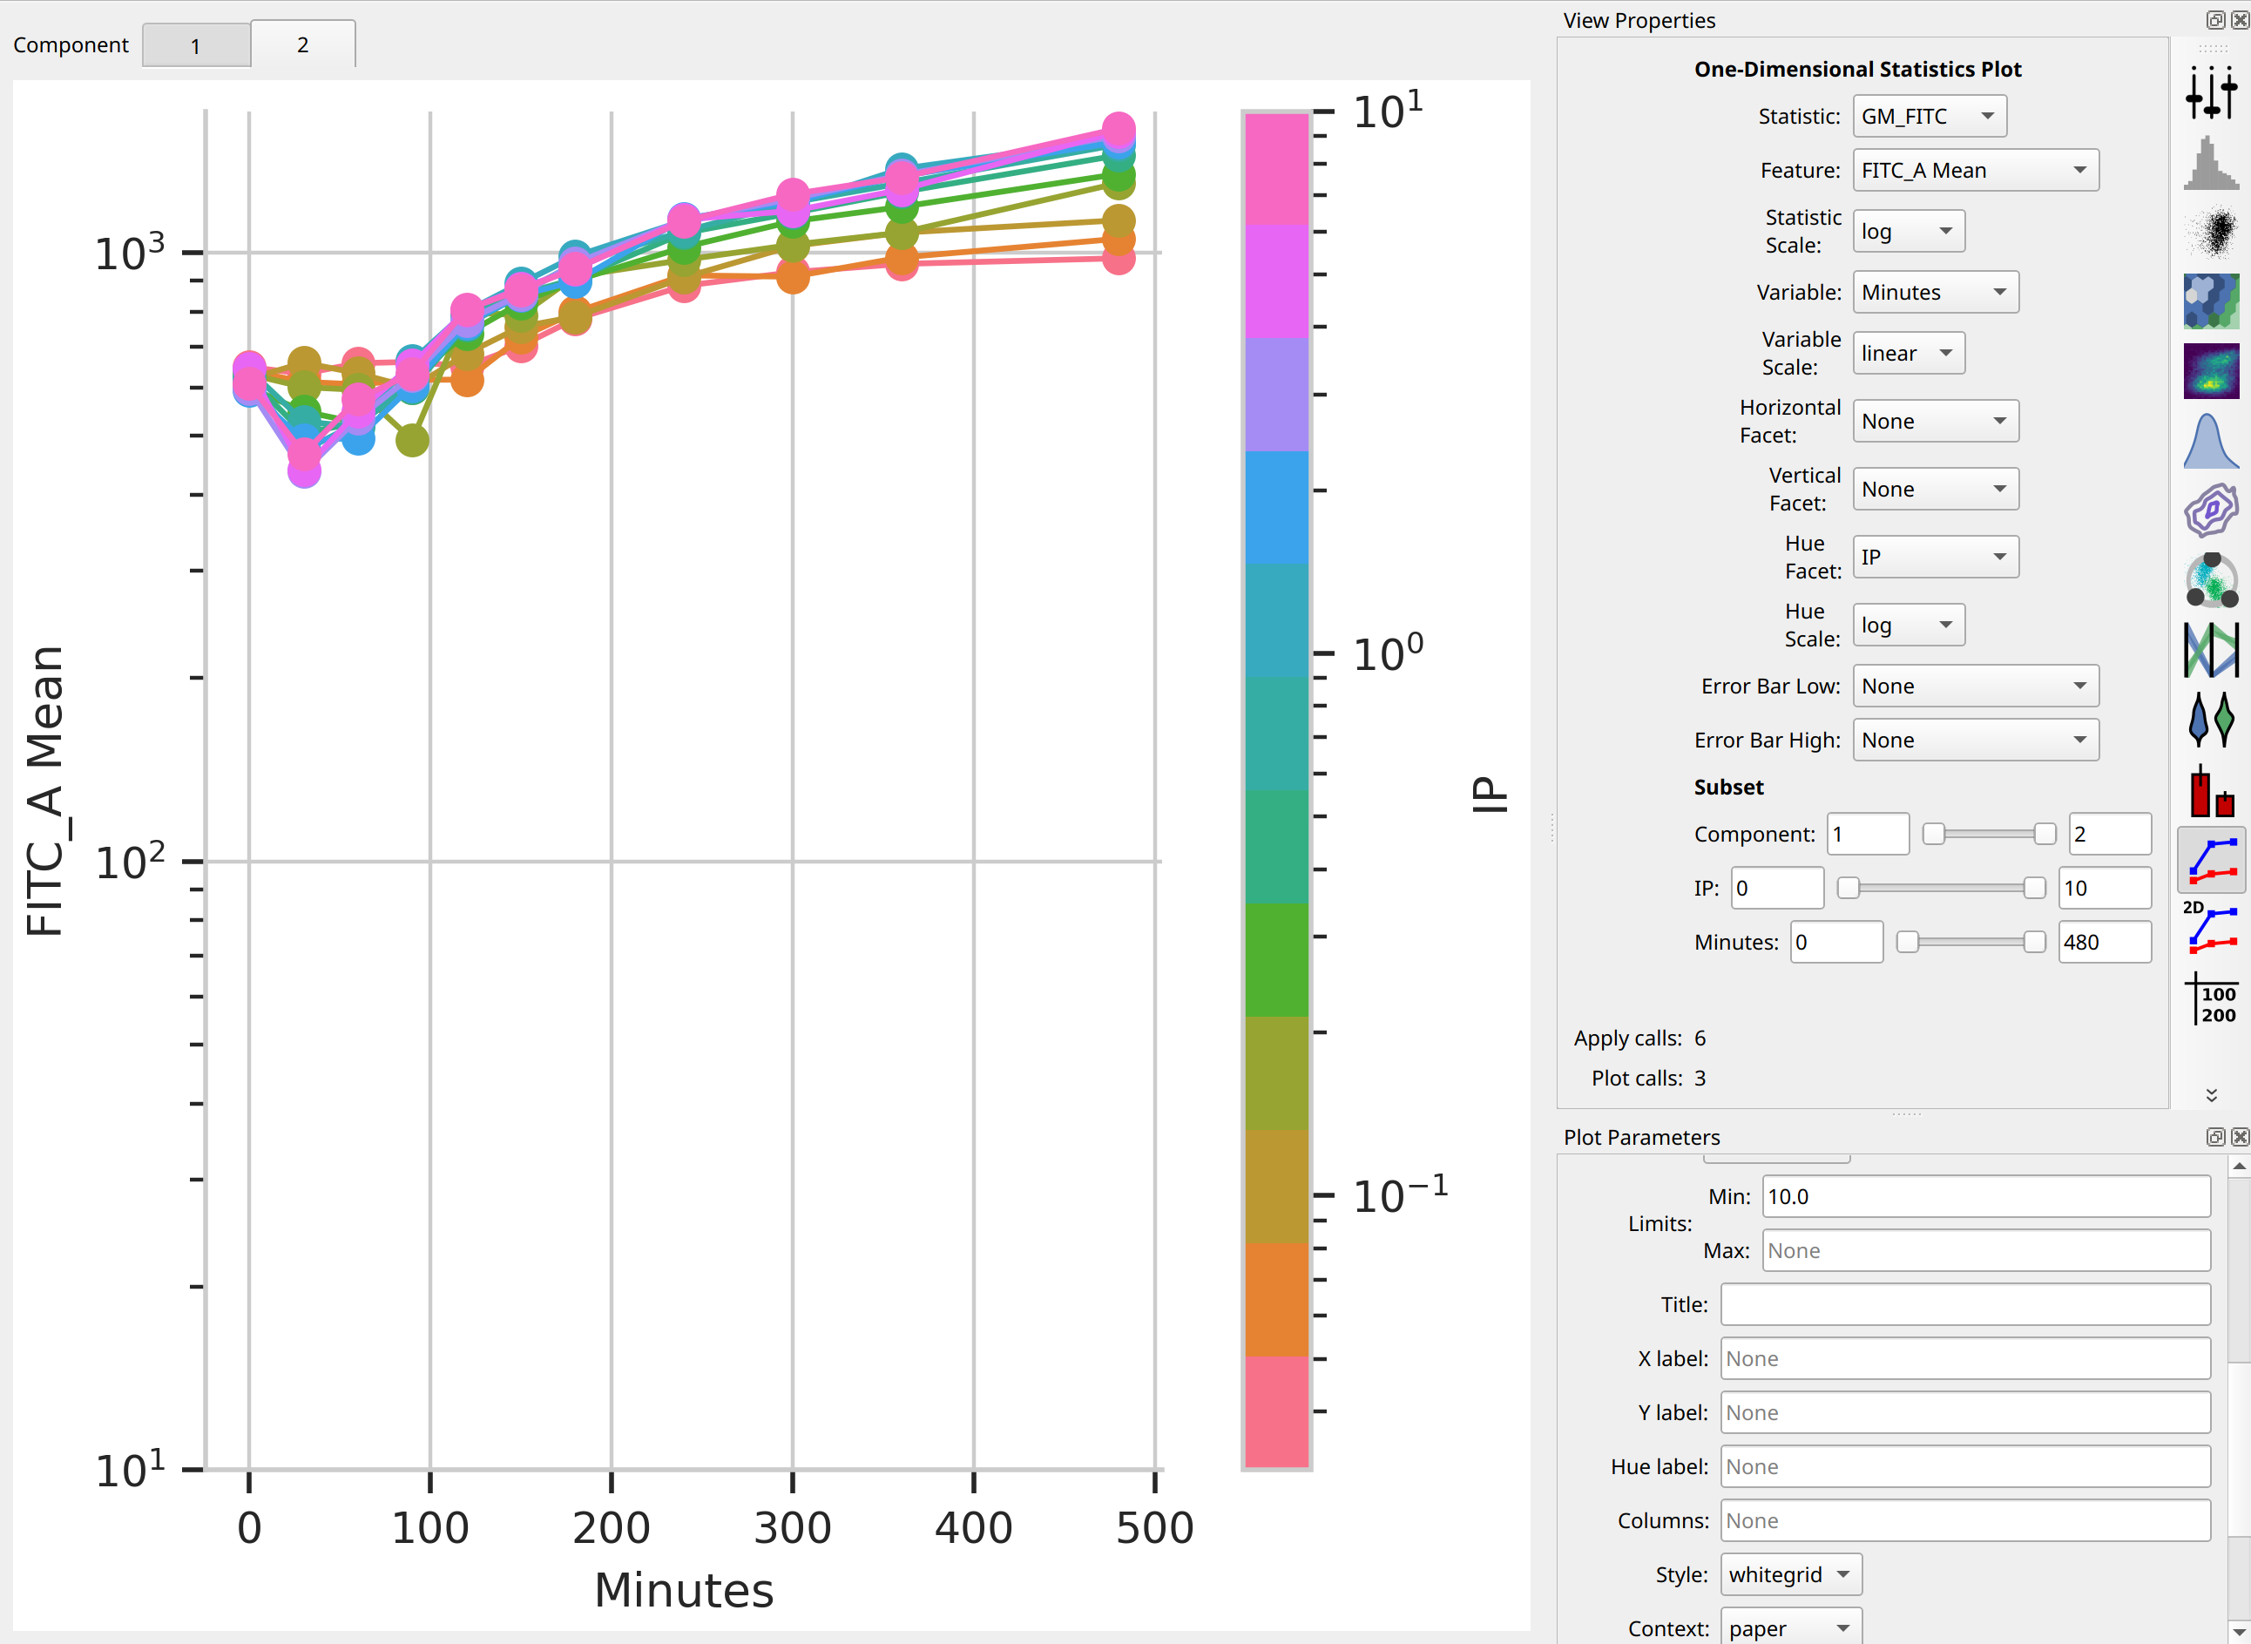Expand the Style whitegrid dropdown

point(1790,1574)
